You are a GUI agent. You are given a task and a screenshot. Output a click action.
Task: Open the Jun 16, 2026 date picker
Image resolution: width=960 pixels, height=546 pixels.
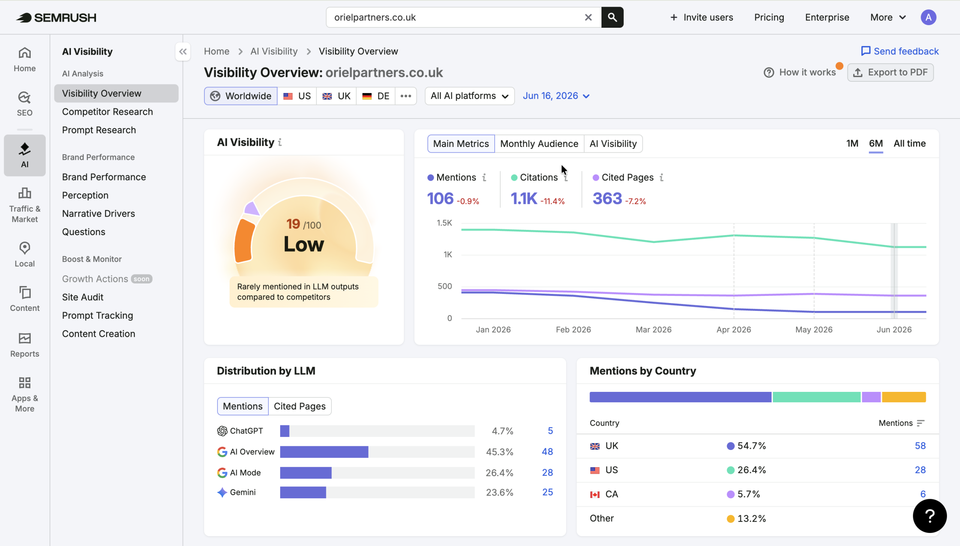click(x=556, y=96)
